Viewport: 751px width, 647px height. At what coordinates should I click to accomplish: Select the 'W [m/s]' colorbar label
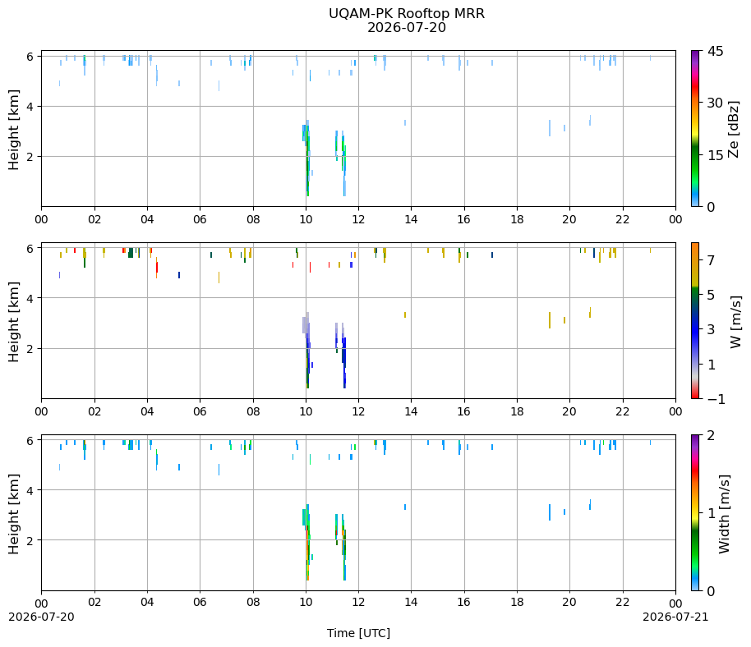pyautogui.click(x=736, y=322)
